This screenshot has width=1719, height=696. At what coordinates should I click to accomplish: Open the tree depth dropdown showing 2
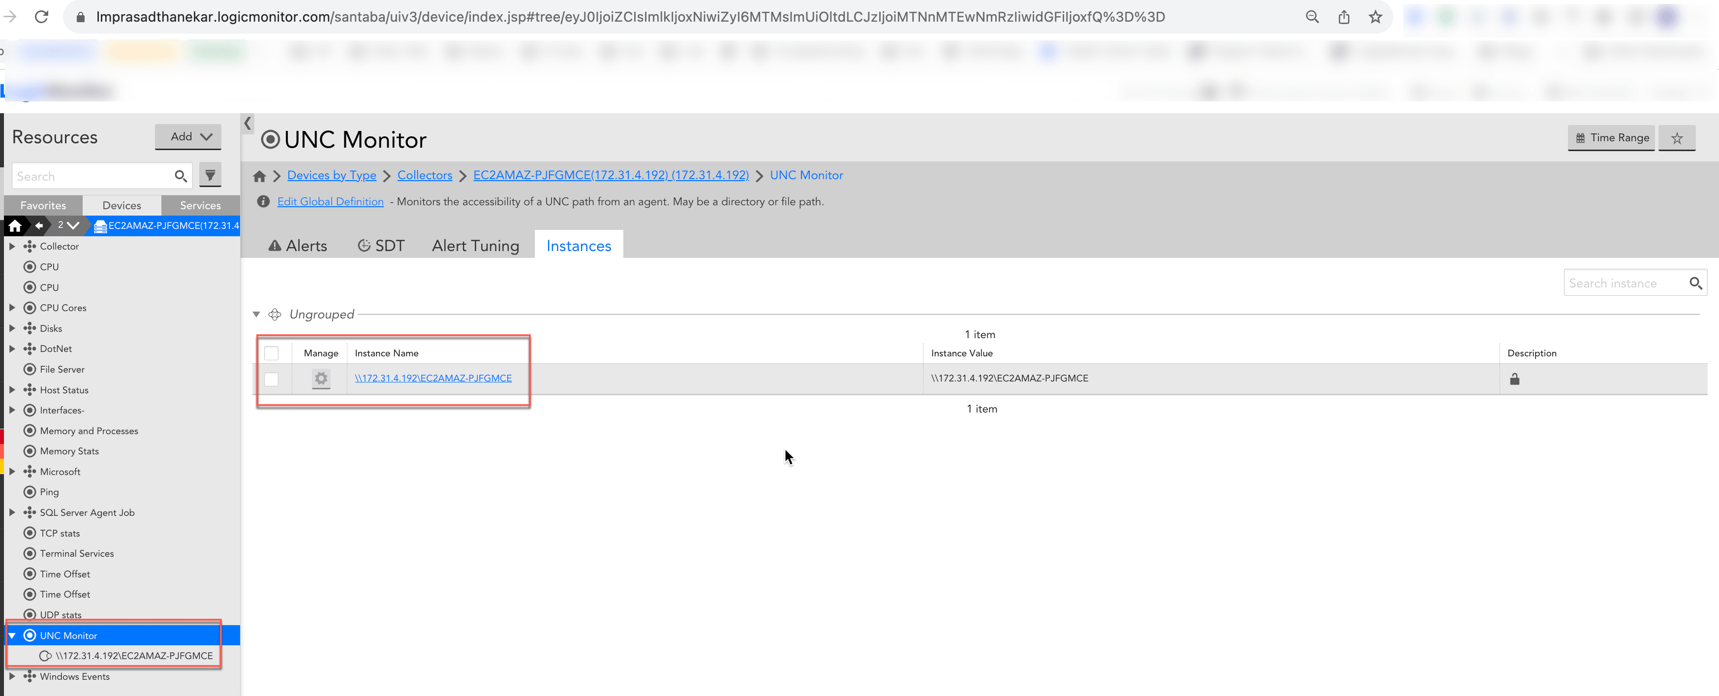[69, 226]
